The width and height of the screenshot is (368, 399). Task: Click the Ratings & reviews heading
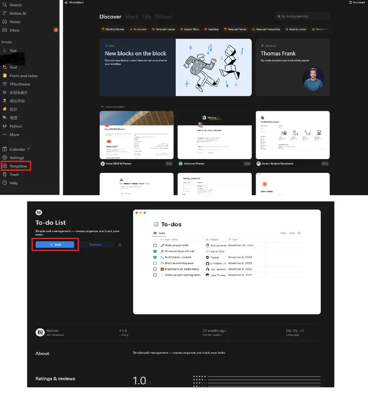click(x=55, y=379)
